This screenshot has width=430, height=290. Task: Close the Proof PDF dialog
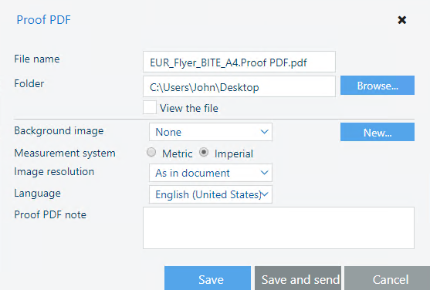coord(401,20)
